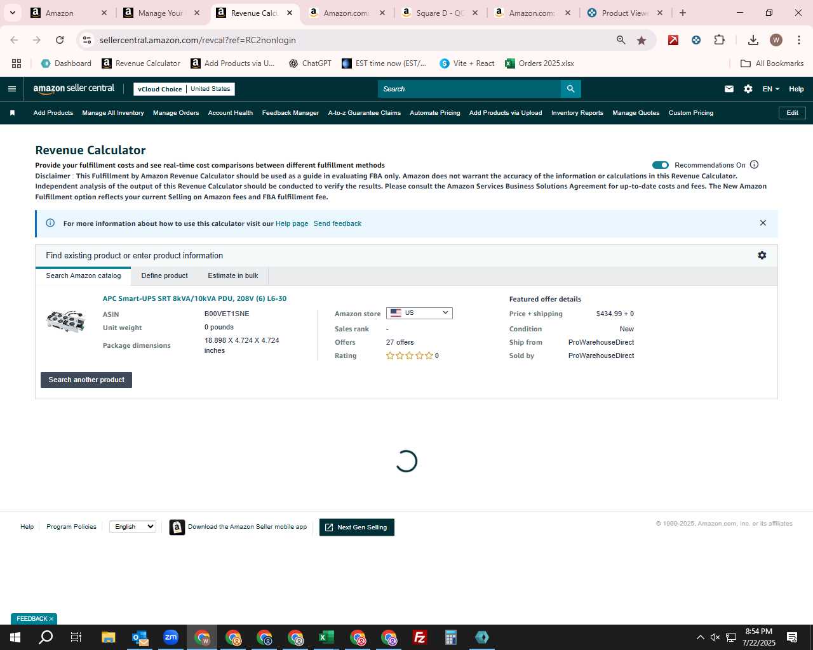Open bookmarks apps grid icon
Viewport: 813px width, 650px height.
(x=17, y=63)
